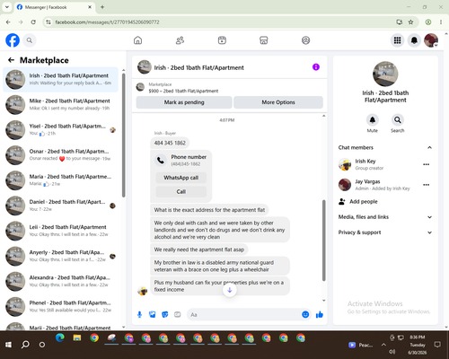Screen dimensions: 449x359
Task: Open File Explorer from taskbar
Action: (77, 338)
